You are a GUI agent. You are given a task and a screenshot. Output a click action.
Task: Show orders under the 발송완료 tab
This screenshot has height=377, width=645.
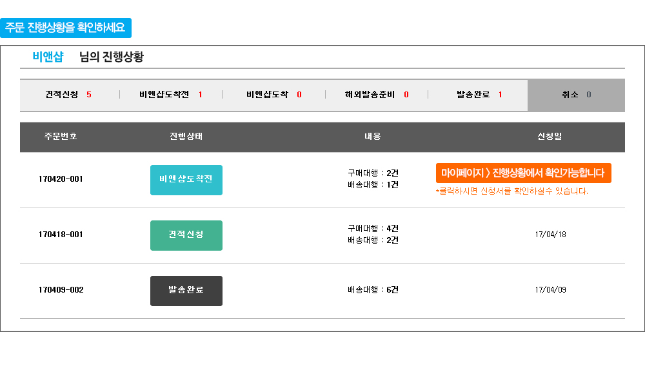(479, 95)
